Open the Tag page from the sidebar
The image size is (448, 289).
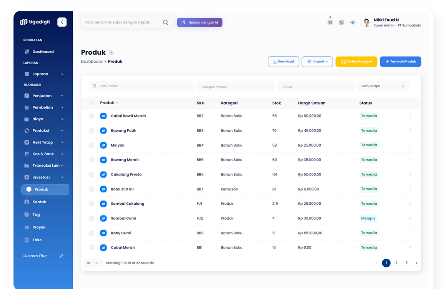[x=36, y=214]
